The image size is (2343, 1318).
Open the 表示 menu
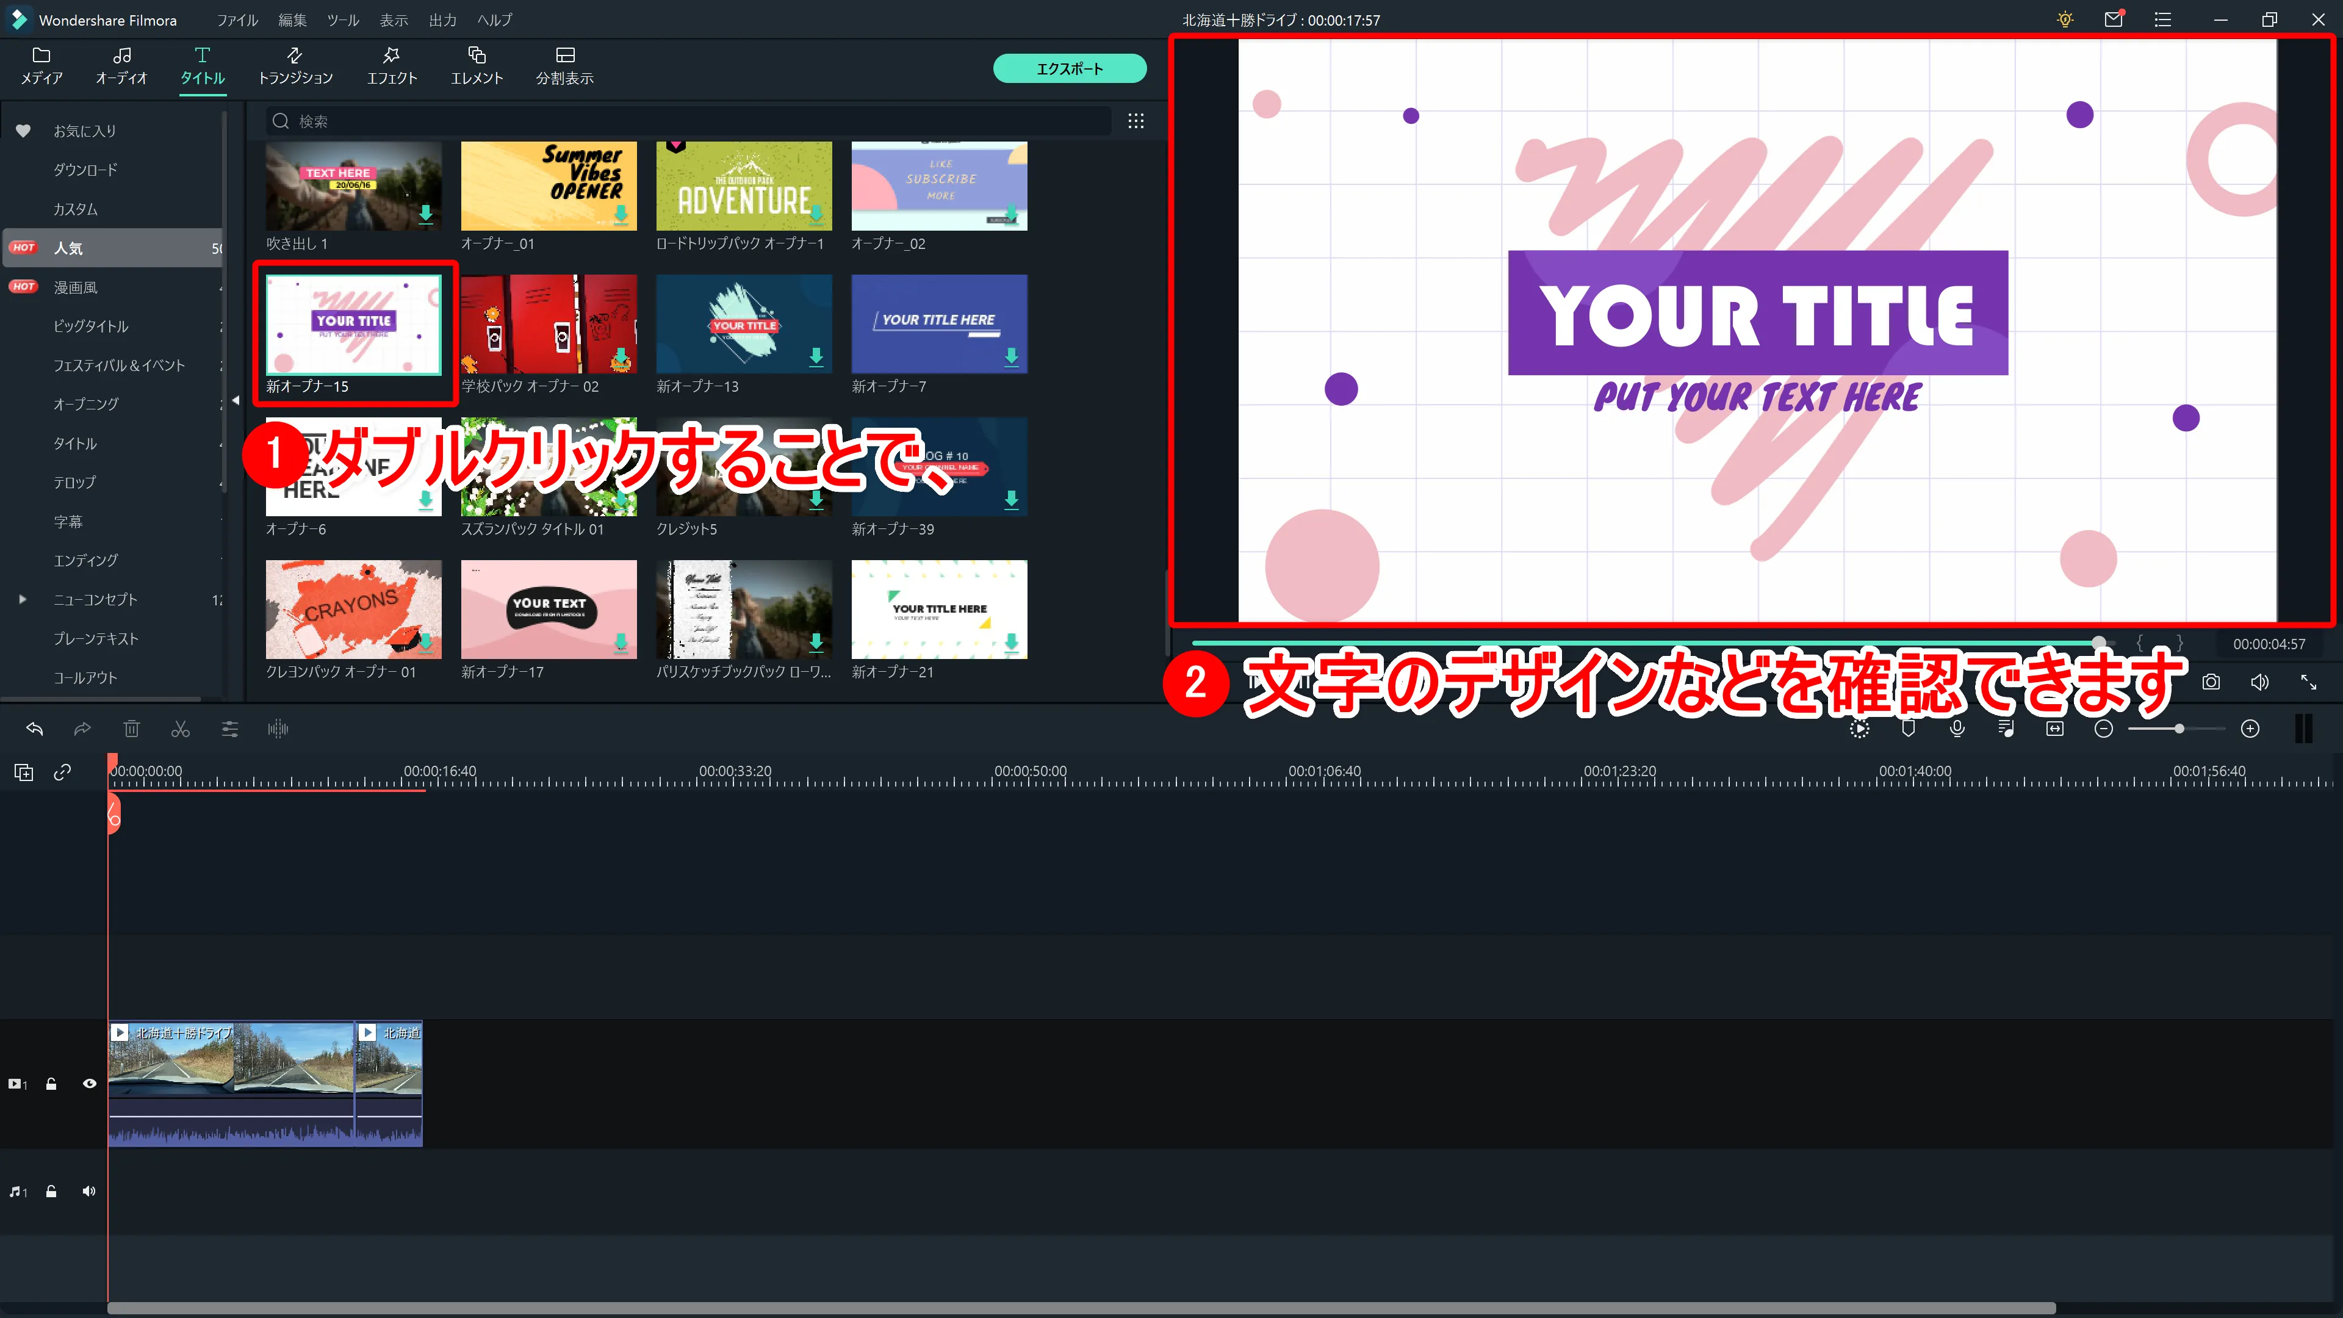(x=393, y=20)
